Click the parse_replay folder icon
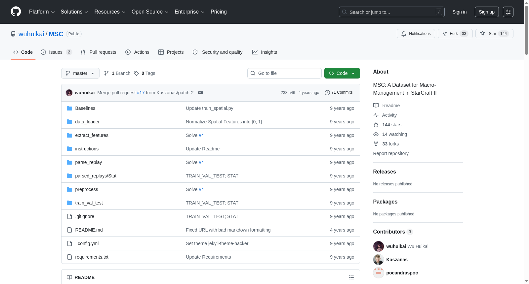 (x=69, y=162)
